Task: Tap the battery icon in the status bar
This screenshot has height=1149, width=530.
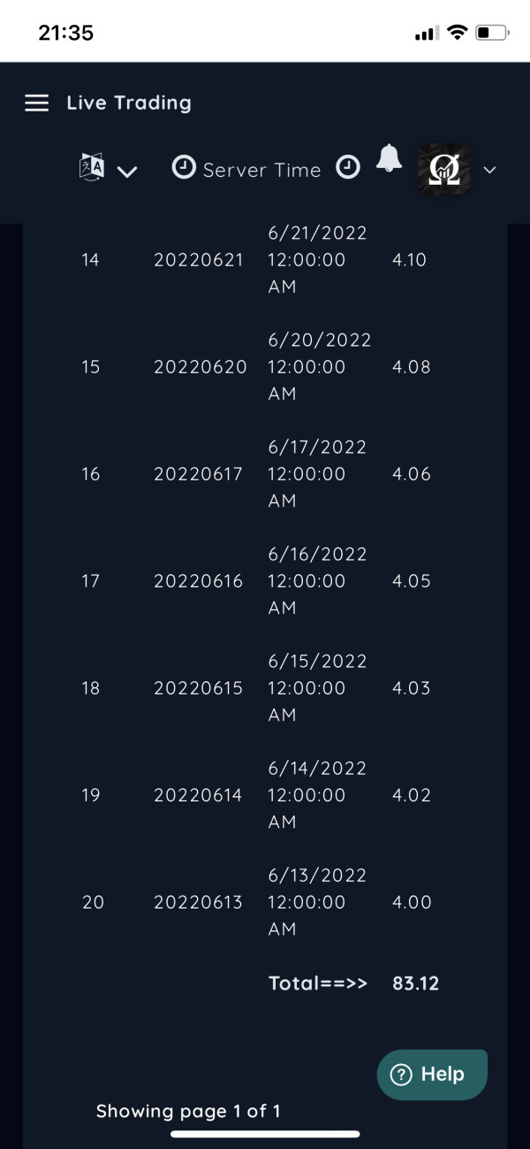Action: (x=492, y=33)
